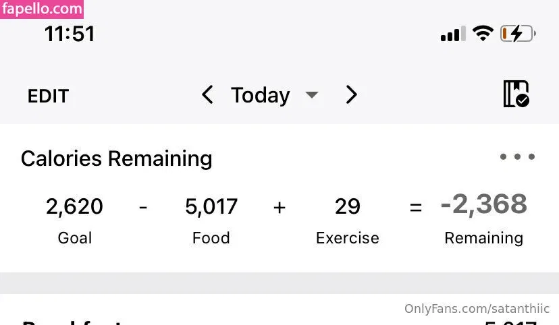Tap the 2,620 Goal value
Viewport: 559px width, 325px height.
[x=74, y=206]
